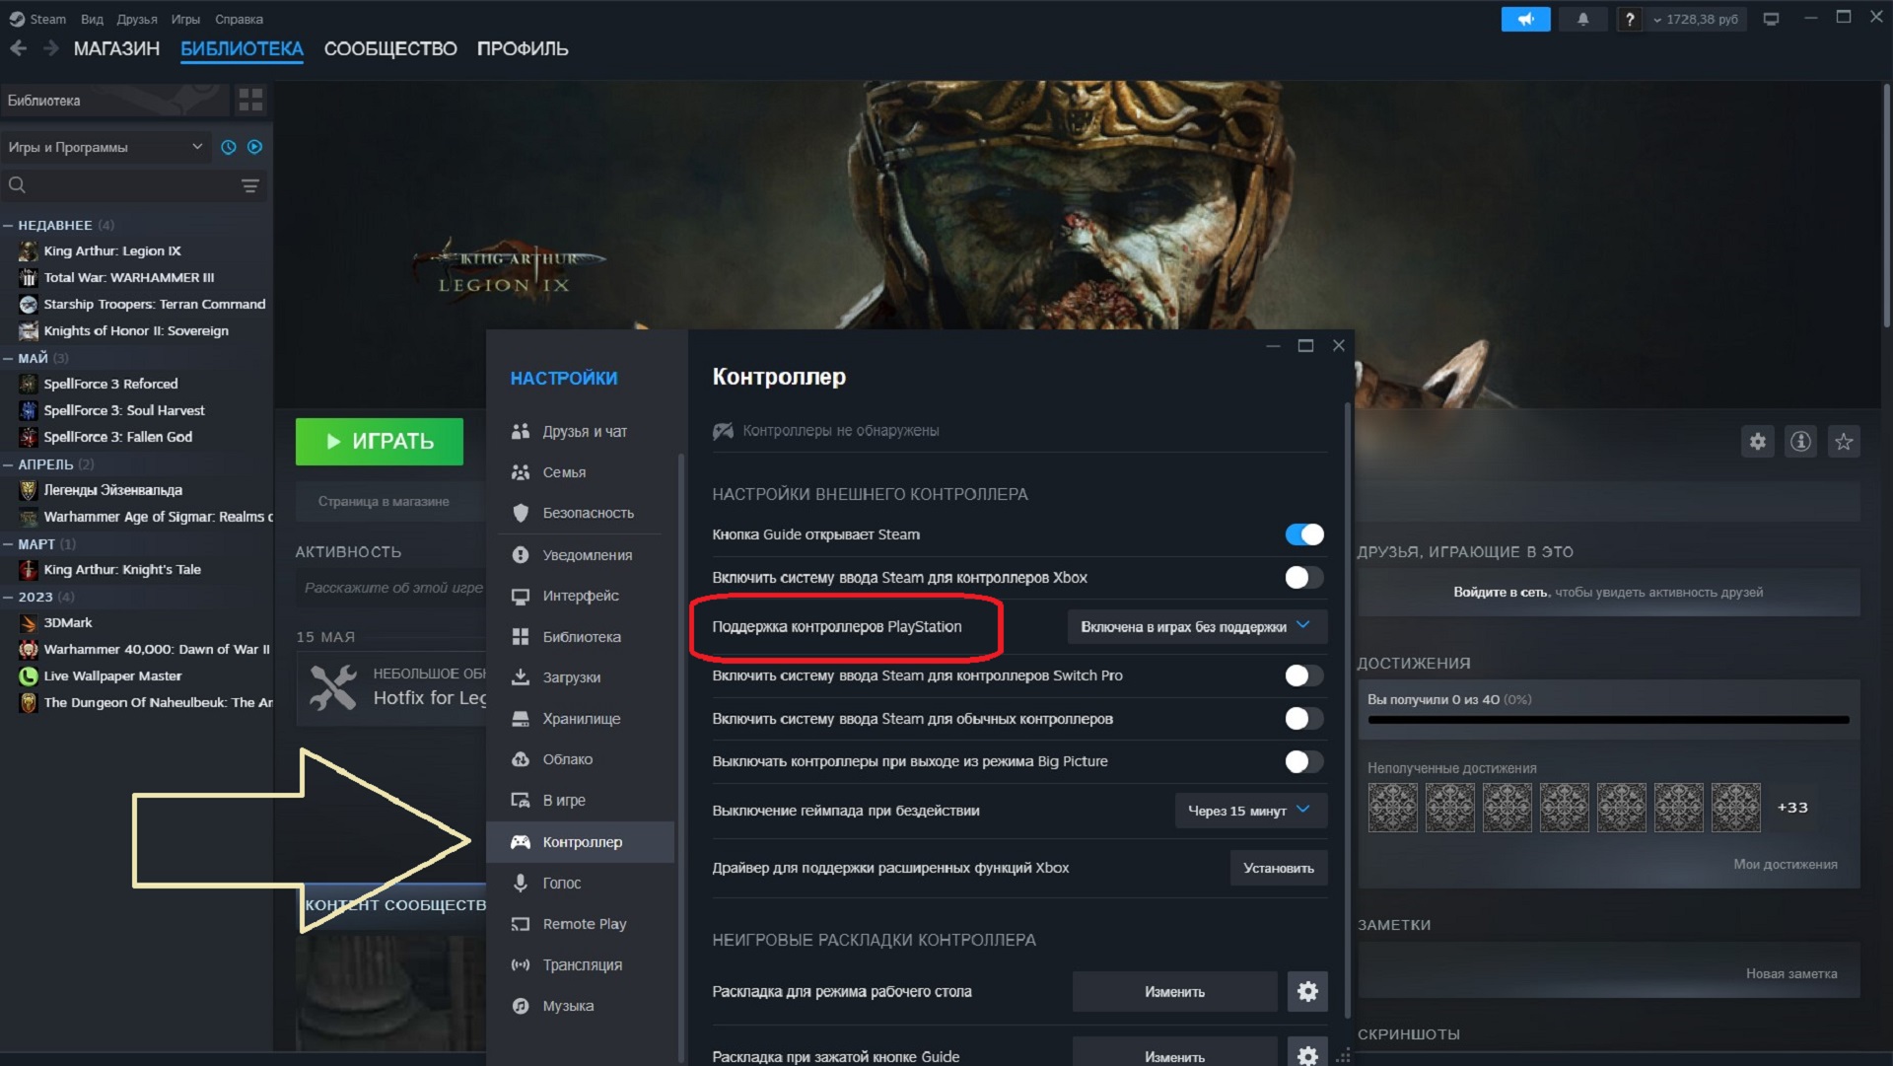Image resolution: width=1893 pixels, height=1066 pixels.
Task: Expand the 'Игры и Программы' dropdown
Action: click(105, 147)
